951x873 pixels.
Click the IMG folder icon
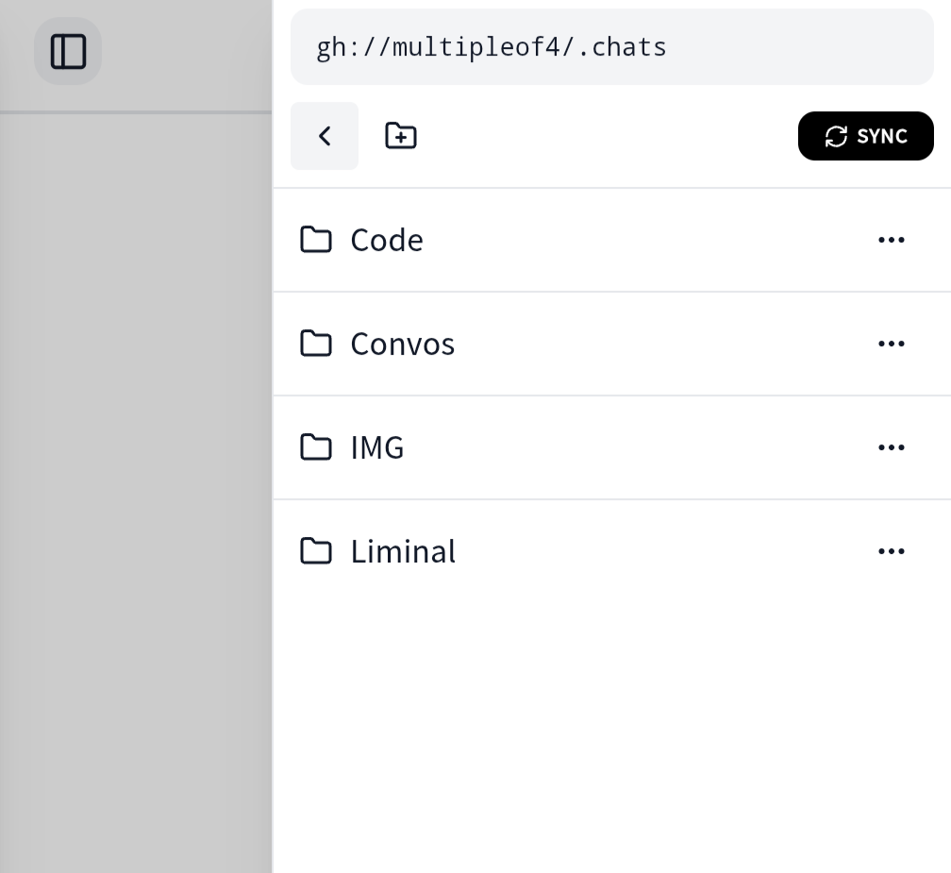click(x=316, y=447)
